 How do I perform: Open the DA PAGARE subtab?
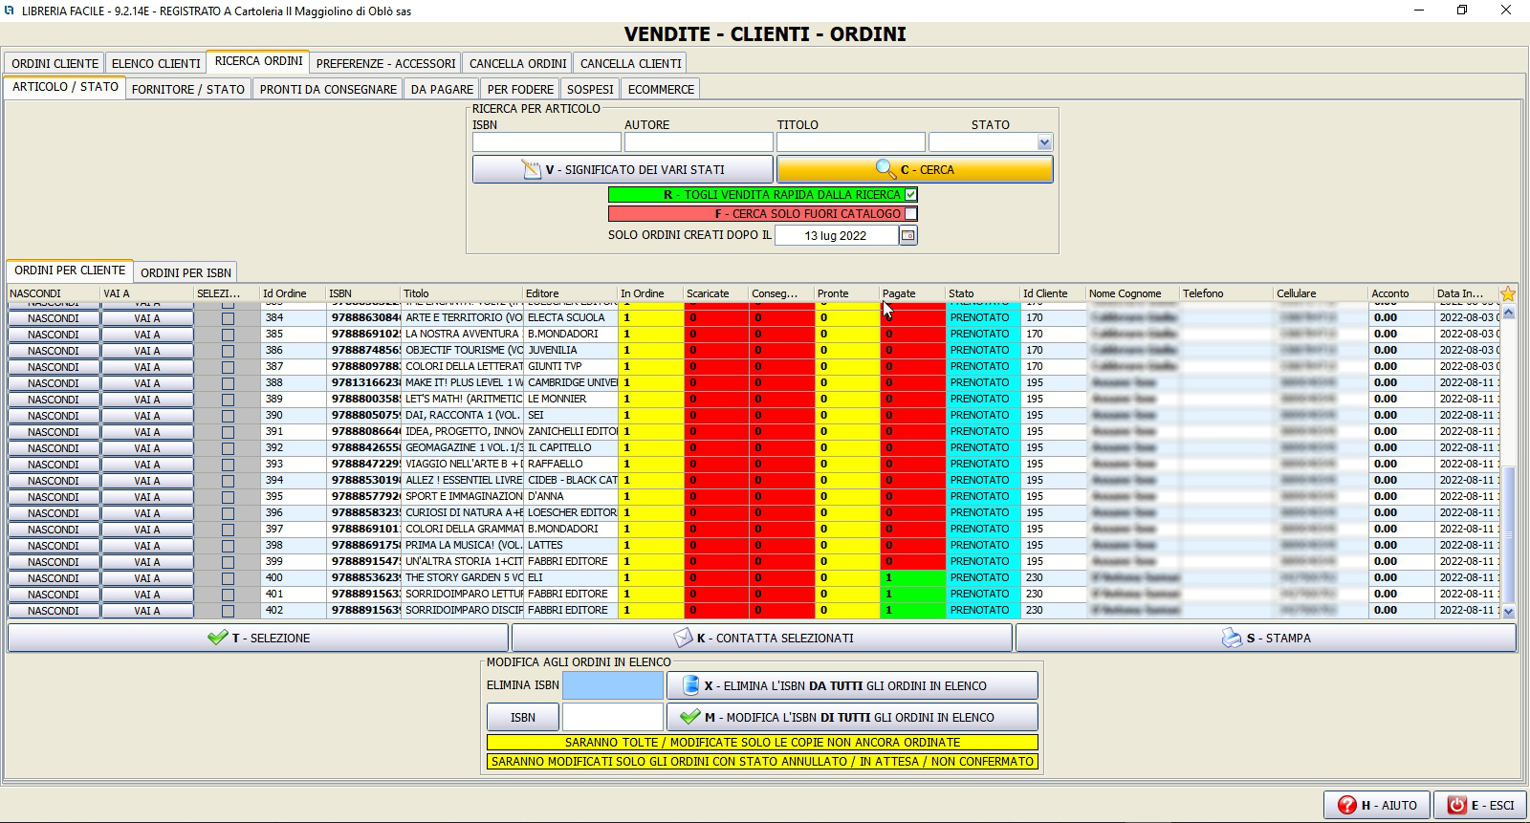pyautogui.click(x=442, y=89)
